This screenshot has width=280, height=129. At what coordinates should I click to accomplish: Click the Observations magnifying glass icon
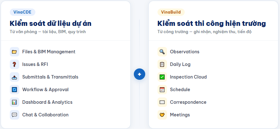pyautogui.click(x=162, y=52)
